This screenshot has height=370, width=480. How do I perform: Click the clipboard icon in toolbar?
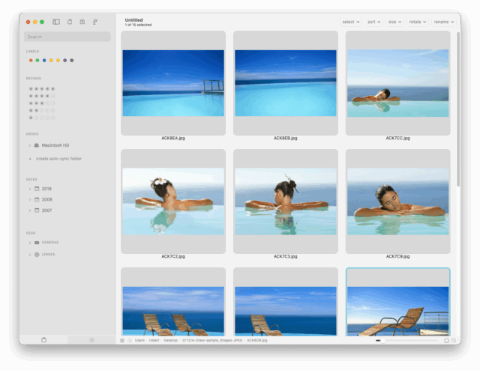[x=70, y=22]
